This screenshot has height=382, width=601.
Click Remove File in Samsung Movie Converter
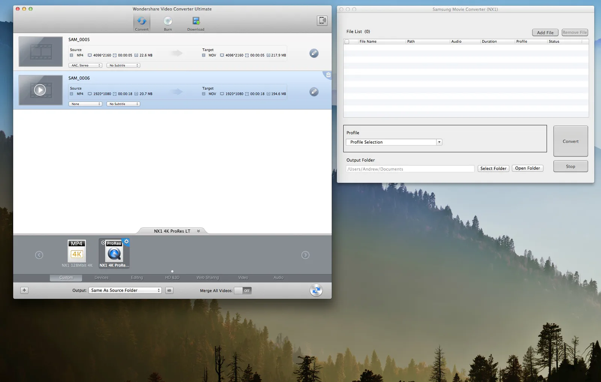pos(575,33)
